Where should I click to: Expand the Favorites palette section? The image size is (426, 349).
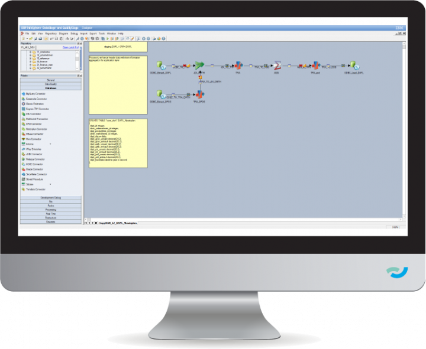[51, 221]
